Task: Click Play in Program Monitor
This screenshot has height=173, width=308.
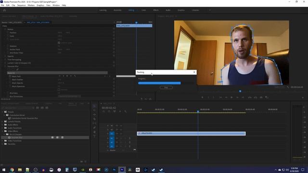Action: pyautogui.click(x=232, y=97)
